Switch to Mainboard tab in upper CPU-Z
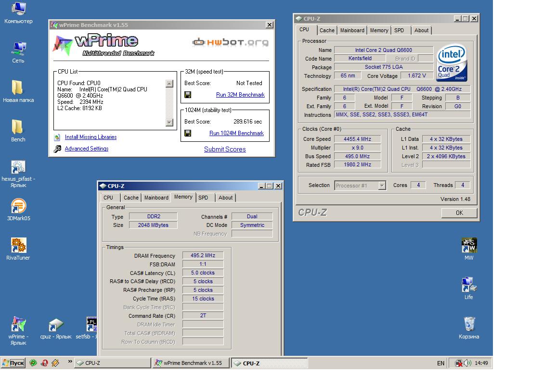The width and height of the screenshot is (556, 387). (352, 30)
